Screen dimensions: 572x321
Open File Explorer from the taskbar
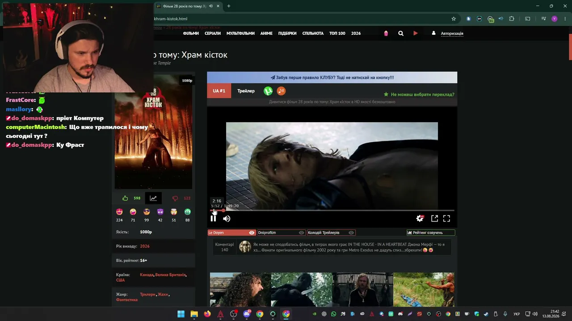[x=194, y=314]
